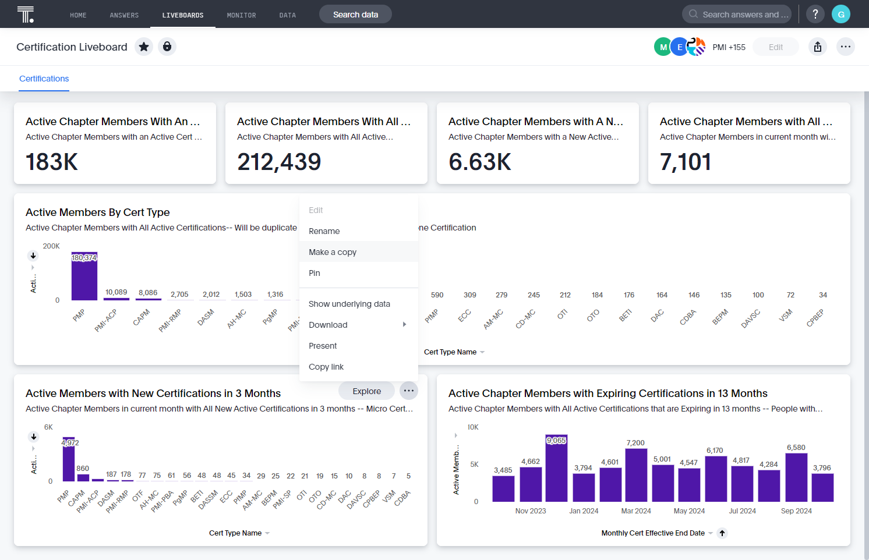Click the ThoughtSpot logo icon
The width and height of the screenshot is (869, 560).
point(26,14)
